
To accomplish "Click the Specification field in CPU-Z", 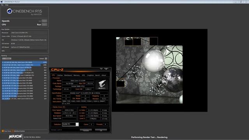I will 85,93.
